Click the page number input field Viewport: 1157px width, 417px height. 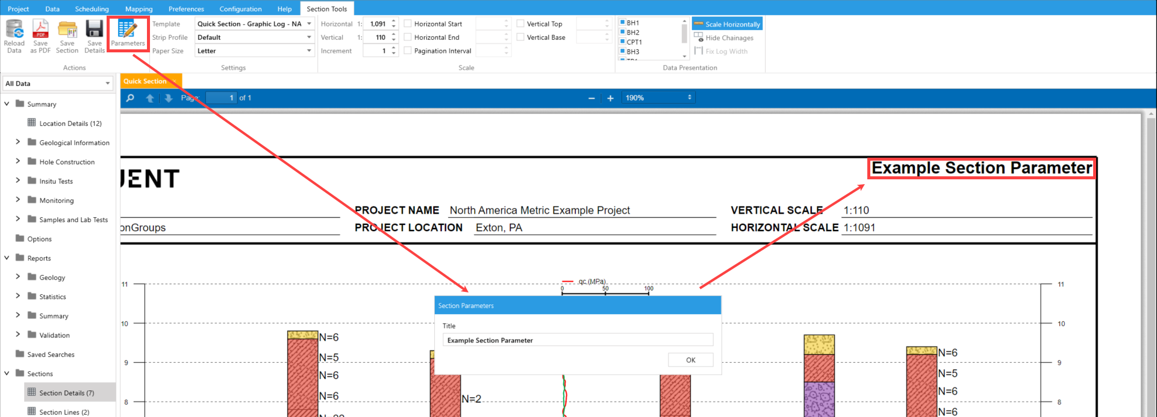[221, 97]
